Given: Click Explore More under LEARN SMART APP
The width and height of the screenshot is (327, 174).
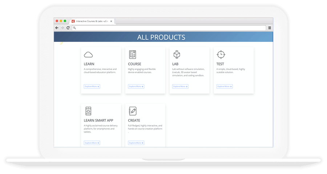Looking at the screenshot, I should click(x=92, y=143).
